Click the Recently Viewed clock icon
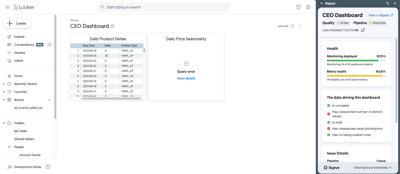The height and width of the screenshot is (174, 400). 9,84
